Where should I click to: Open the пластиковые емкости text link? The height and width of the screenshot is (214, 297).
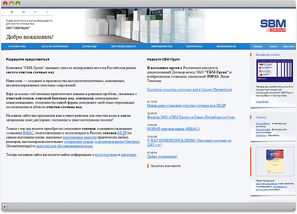(x=79, y=137)
